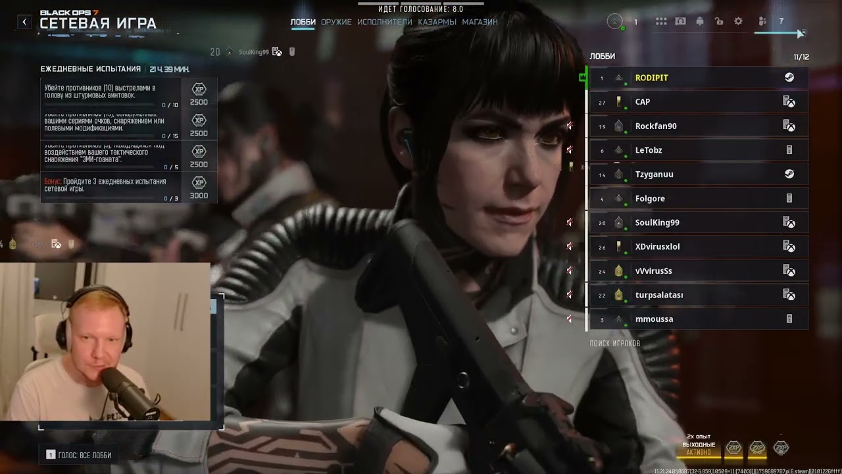Toggle mute speaker beside Rockfan90
Viewport: 842px width, 474px height.
(x=570, y=126)
